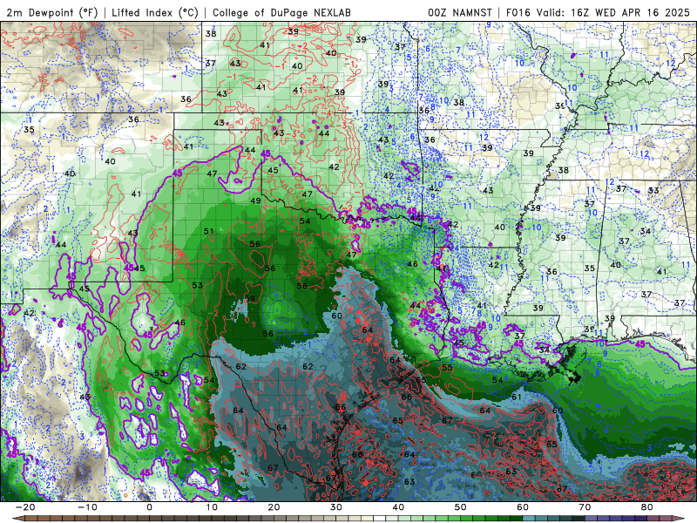
Task: Click the "61" dewpoint value on the map
Action: (517, 397)
